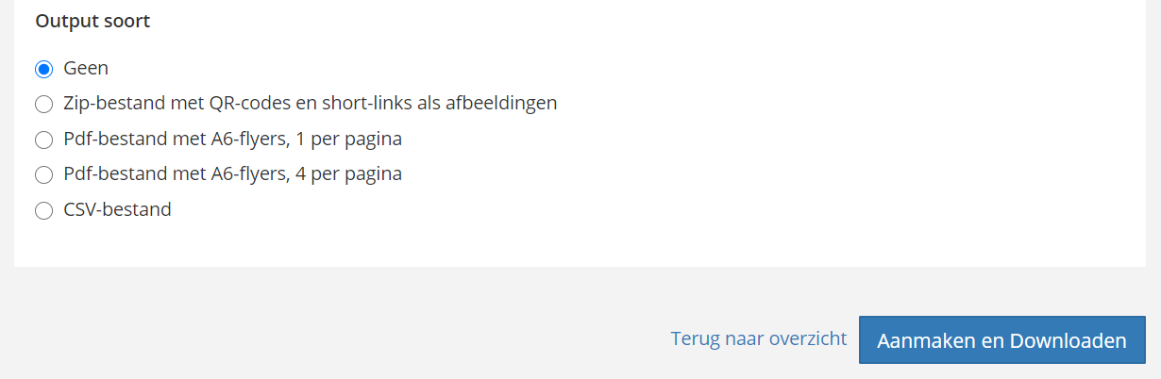Image resolution: width=1161 pixels, height=379 pixels.
Task: Select Pdf A6-flyers, 4 per pagina radio
Action: click(x=43, y=174)
